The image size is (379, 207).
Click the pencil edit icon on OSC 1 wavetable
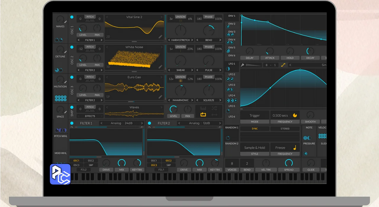pyautogui.click(x=160, y=37)
